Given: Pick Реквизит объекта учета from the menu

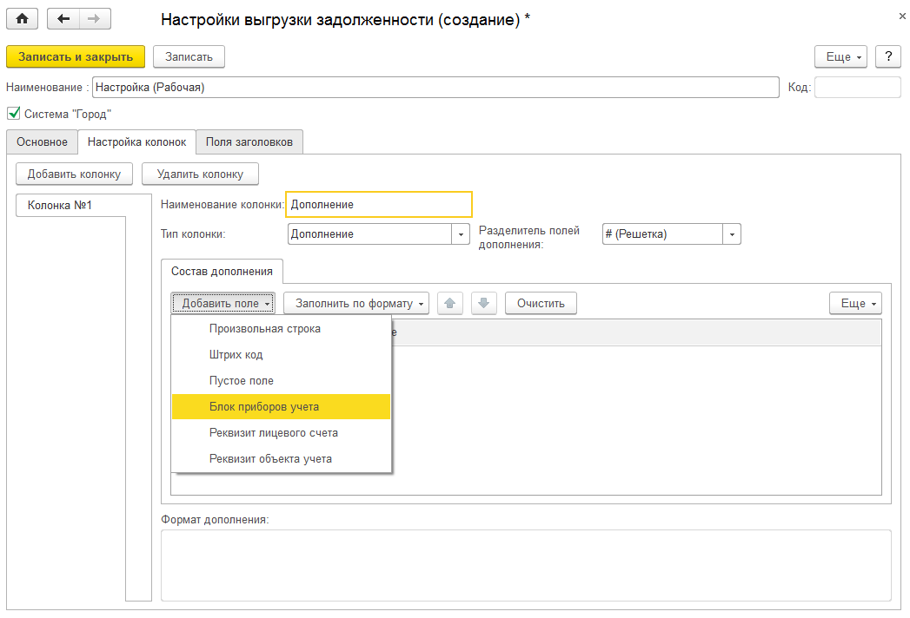Looking at the screenshot, I should [282, 459].
